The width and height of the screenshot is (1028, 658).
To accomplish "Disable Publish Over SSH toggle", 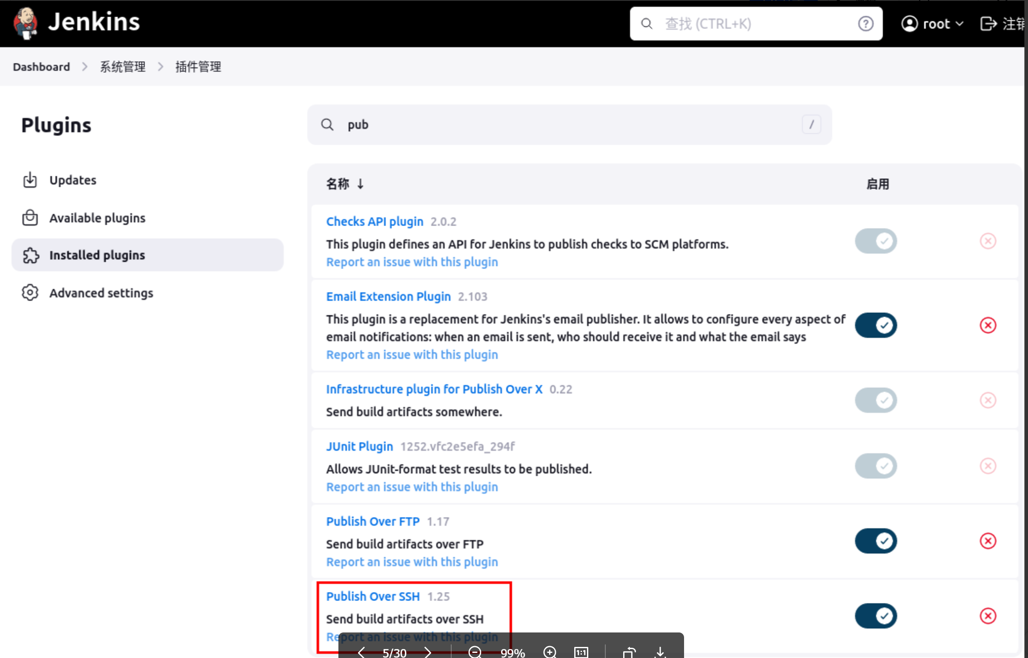I will pyautogui.click(x=876, y=616).
